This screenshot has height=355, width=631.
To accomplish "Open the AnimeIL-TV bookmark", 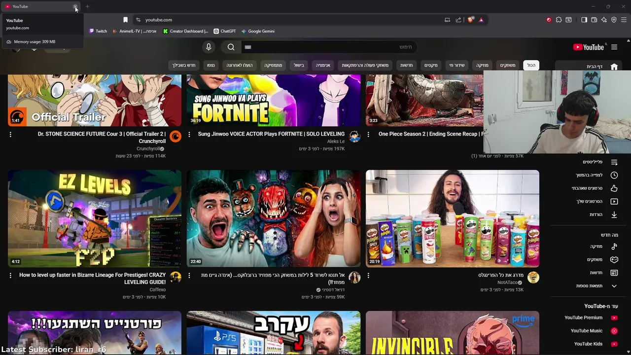I will tap(135, 31).
